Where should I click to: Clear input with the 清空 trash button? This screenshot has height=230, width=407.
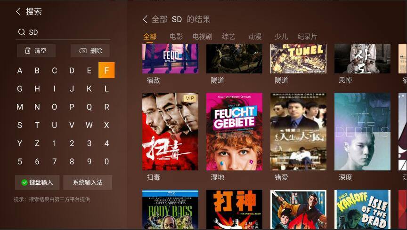[x=36, y=51]
